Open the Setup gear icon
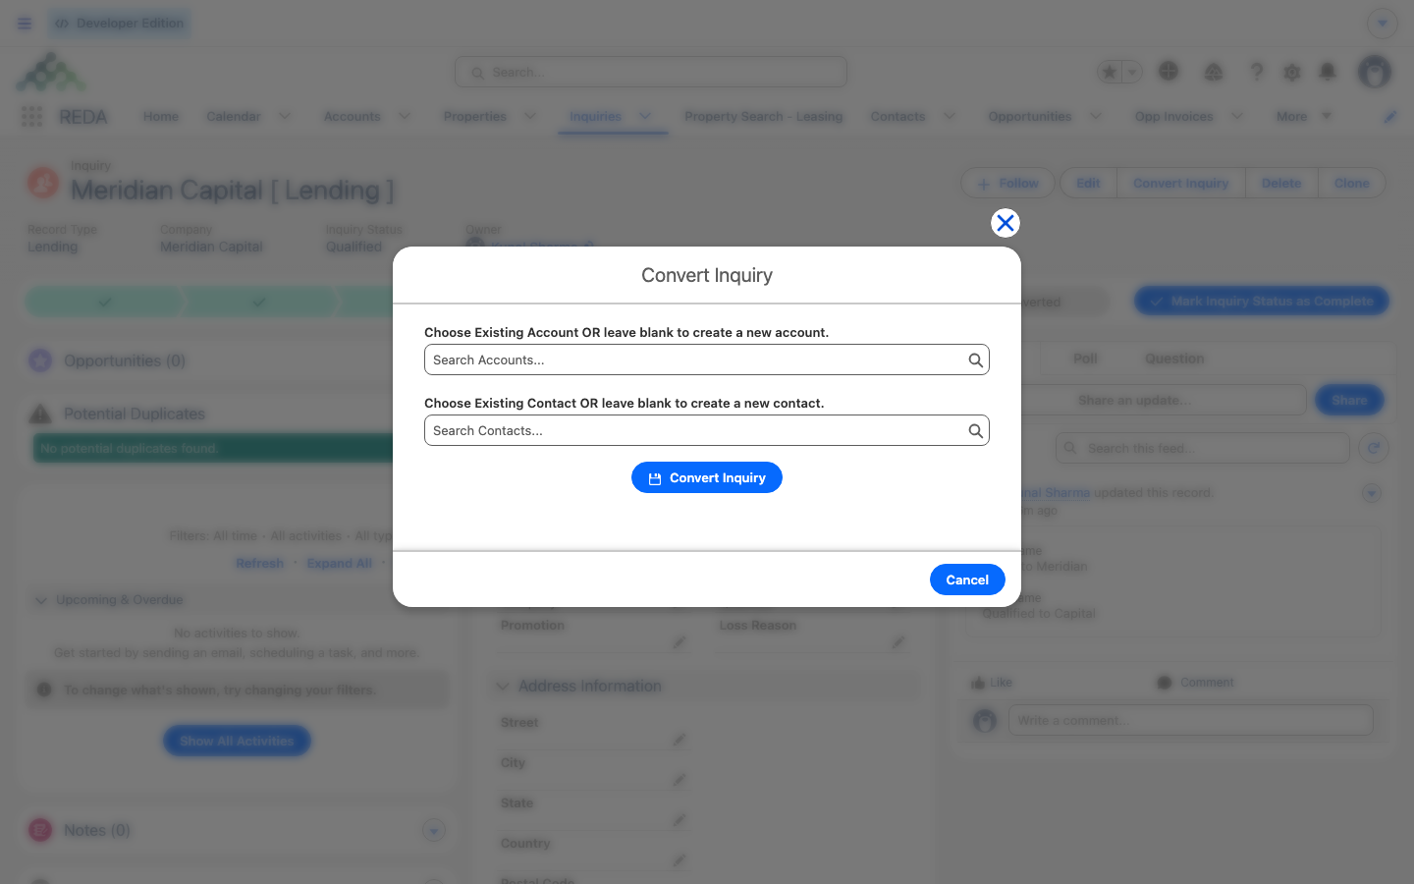Viewport: 1414px width, 884px height. pos(1292,72)
